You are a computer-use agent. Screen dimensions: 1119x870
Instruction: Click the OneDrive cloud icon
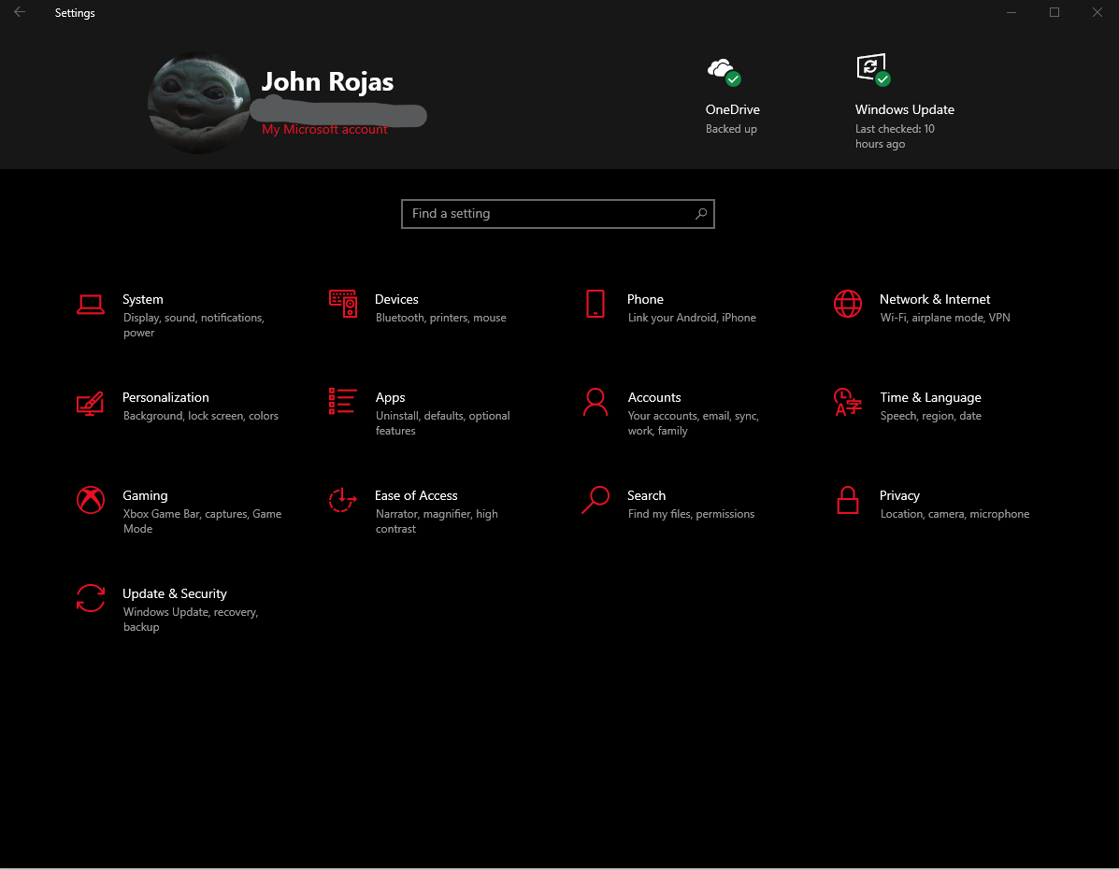click(724, 71)
